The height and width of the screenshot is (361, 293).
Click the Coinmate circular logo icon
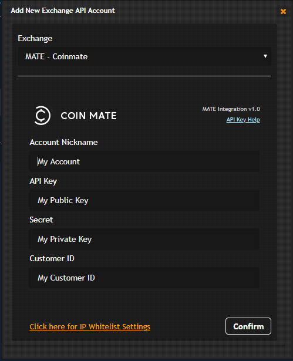[x=42, y=116]
